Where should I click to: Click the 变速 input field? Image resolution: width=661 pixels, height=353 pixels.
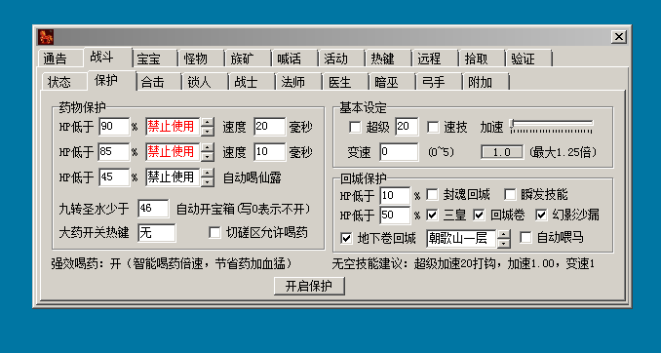[399, 152]
